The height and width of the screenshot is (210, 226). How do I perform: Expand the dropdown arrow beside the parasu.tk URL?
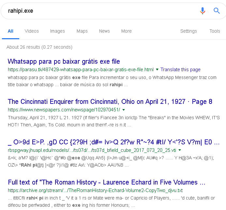click(x=157, y=70)
